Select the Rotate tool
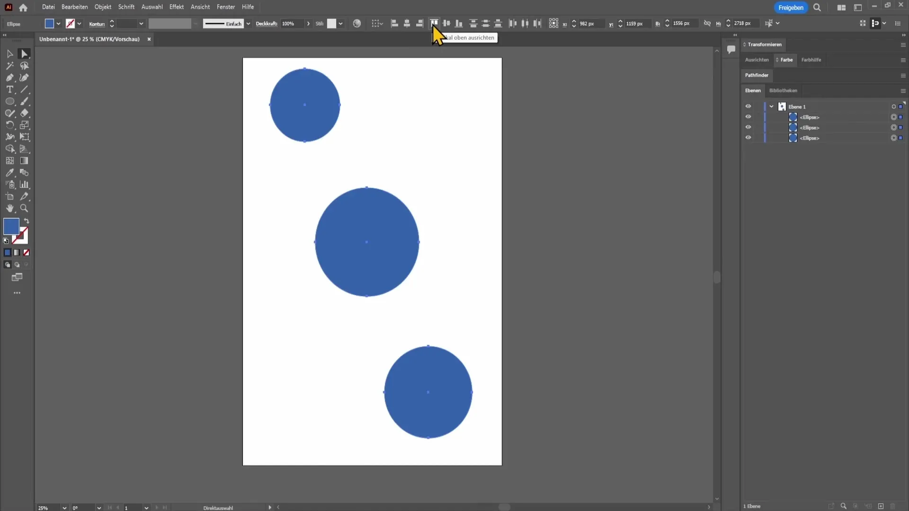The height and width of the screenshot is (511, 909). (9, 125)
